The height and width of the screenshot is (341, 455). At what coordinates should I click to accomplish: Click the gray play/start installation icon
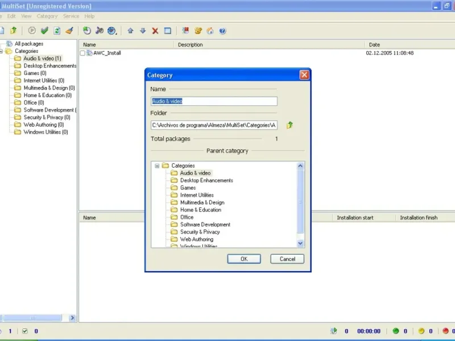pyautogui.click(x=32, y=31)
